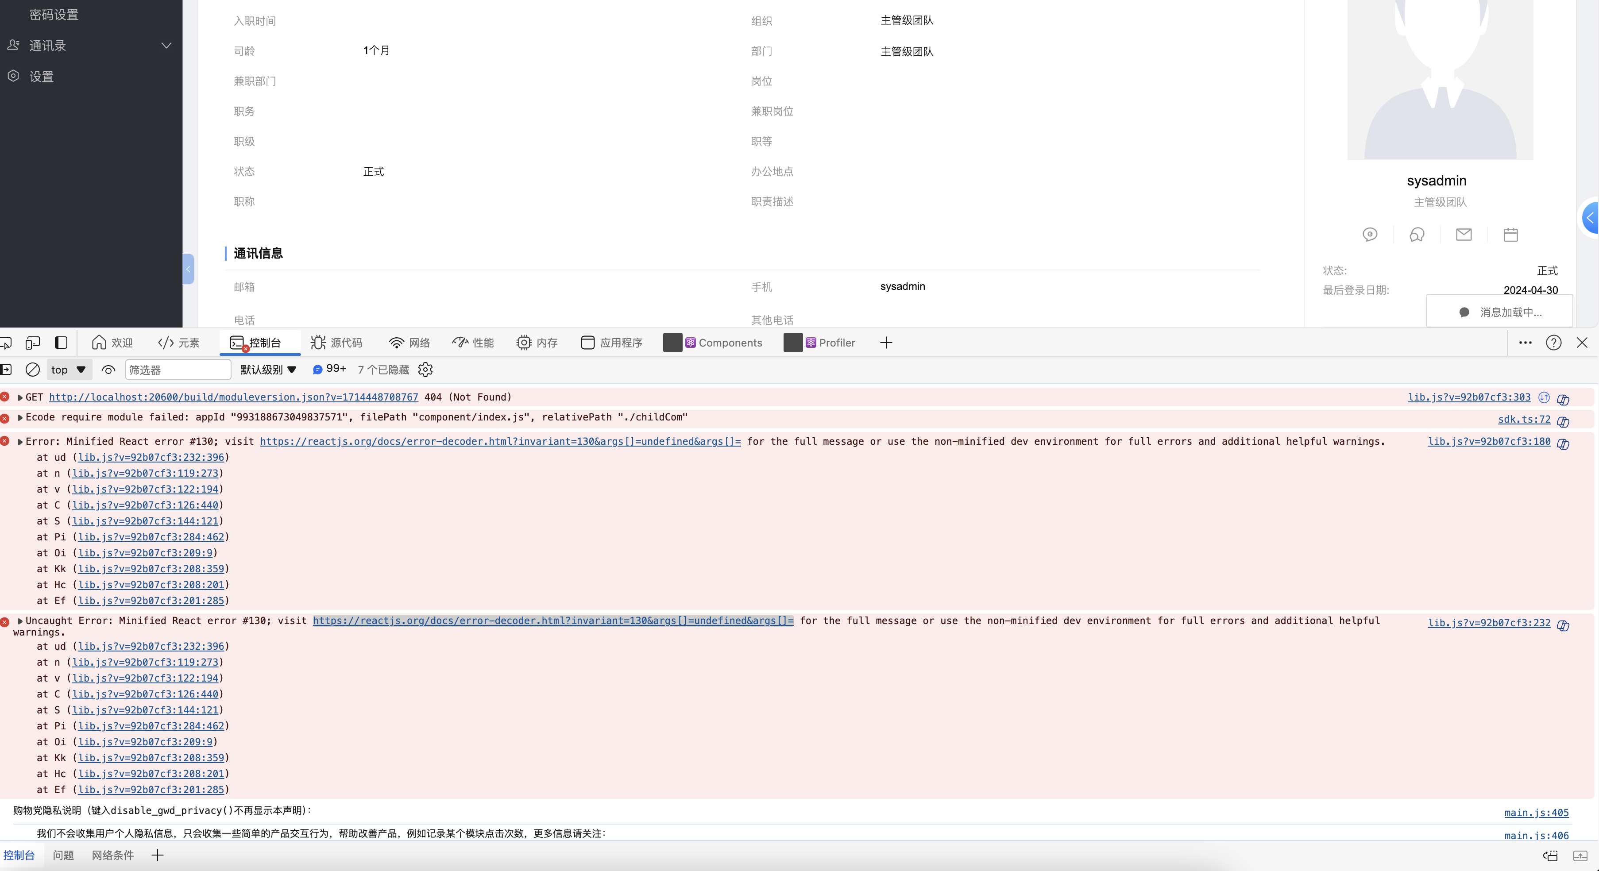The image size is (1599, 871).
Task: Open the Application (应用程序) tab
Action: tap(612, 343)
